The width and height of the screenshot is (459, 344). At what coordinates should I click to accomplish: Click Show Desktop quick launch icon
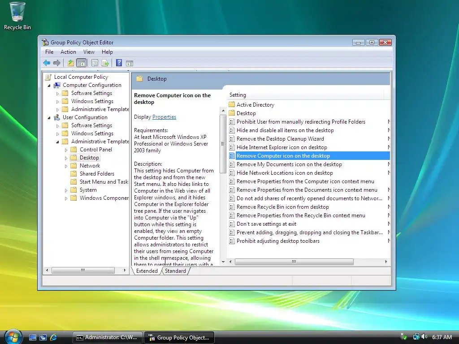pyautogui.click(x=32, y=338)
